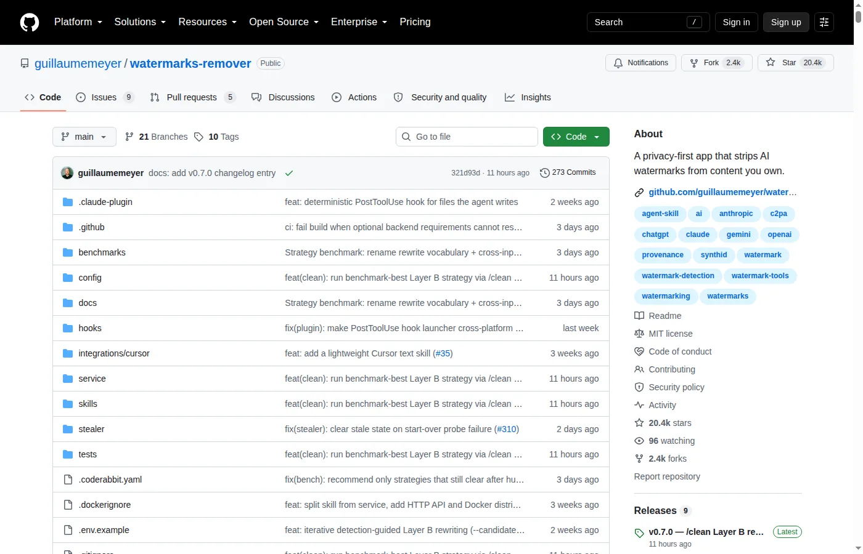
Task: Click the eye icon beside 96 watching
Action: 639,441
